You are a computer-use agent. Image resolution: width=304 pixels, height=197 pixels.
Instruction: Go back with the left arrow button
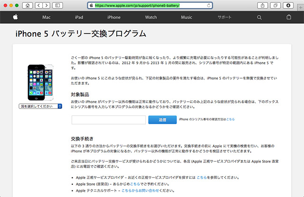38,5
